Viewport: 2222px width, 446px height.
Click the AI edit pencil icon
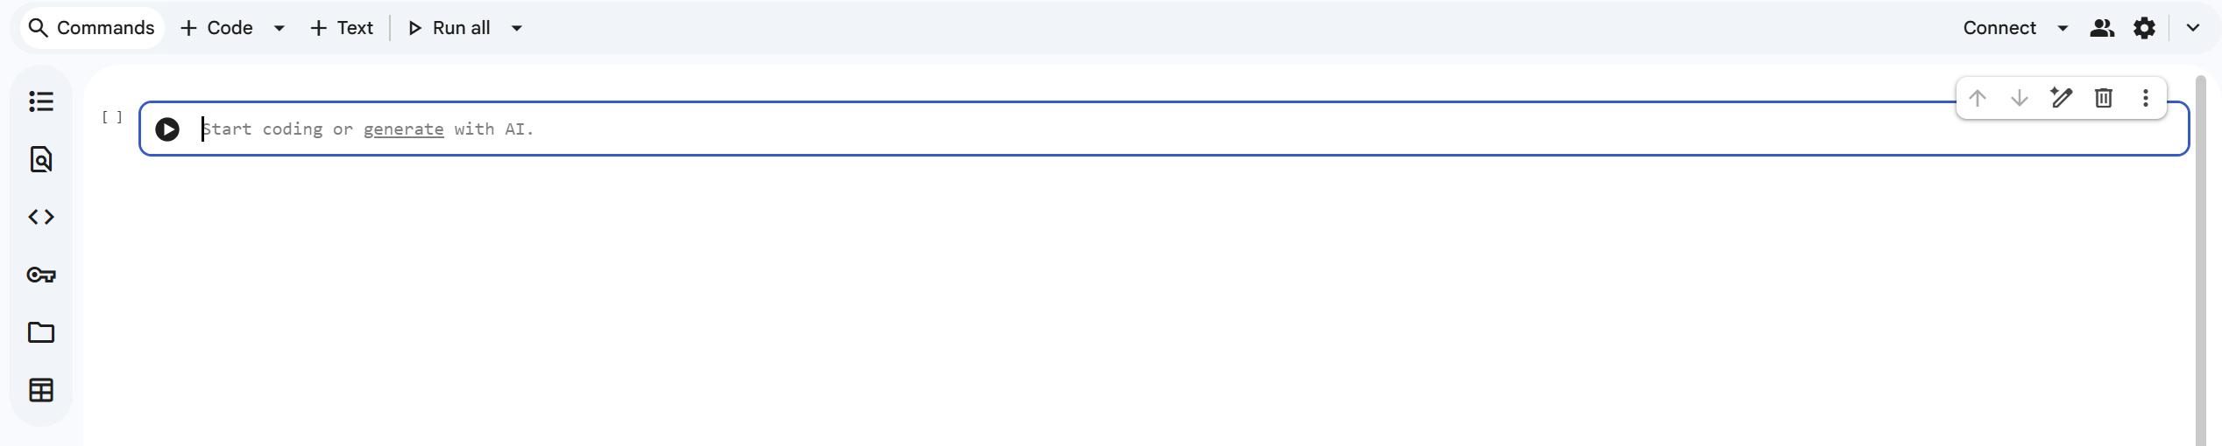(x=2062, y=98)
